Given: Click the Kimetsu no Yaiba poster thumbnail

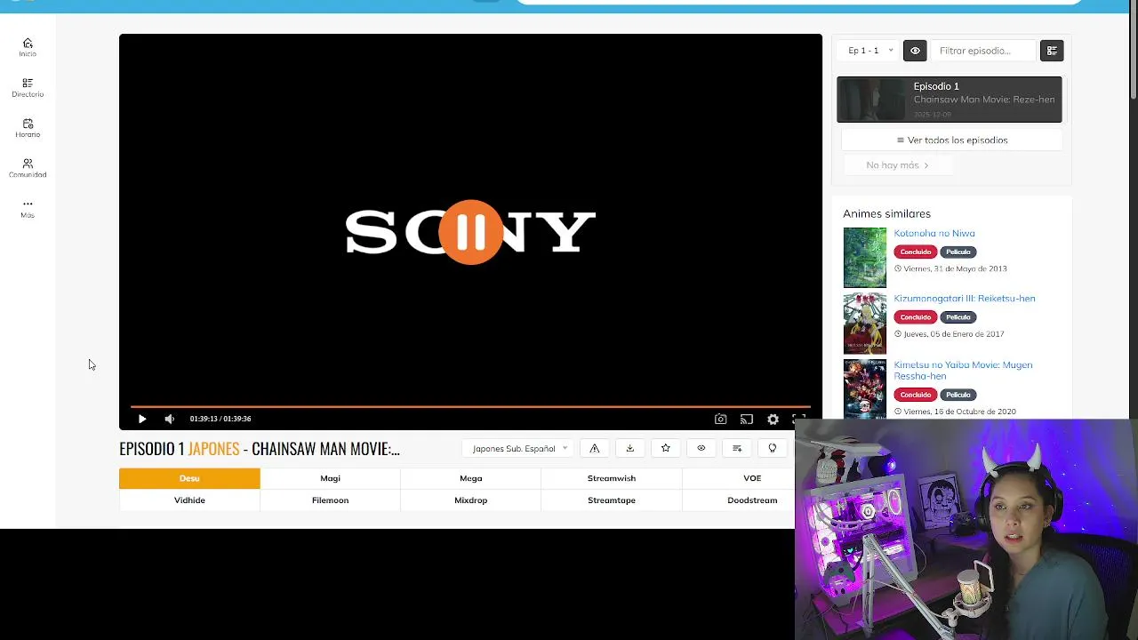Looking at the screenshot, I should click(865, 388).
